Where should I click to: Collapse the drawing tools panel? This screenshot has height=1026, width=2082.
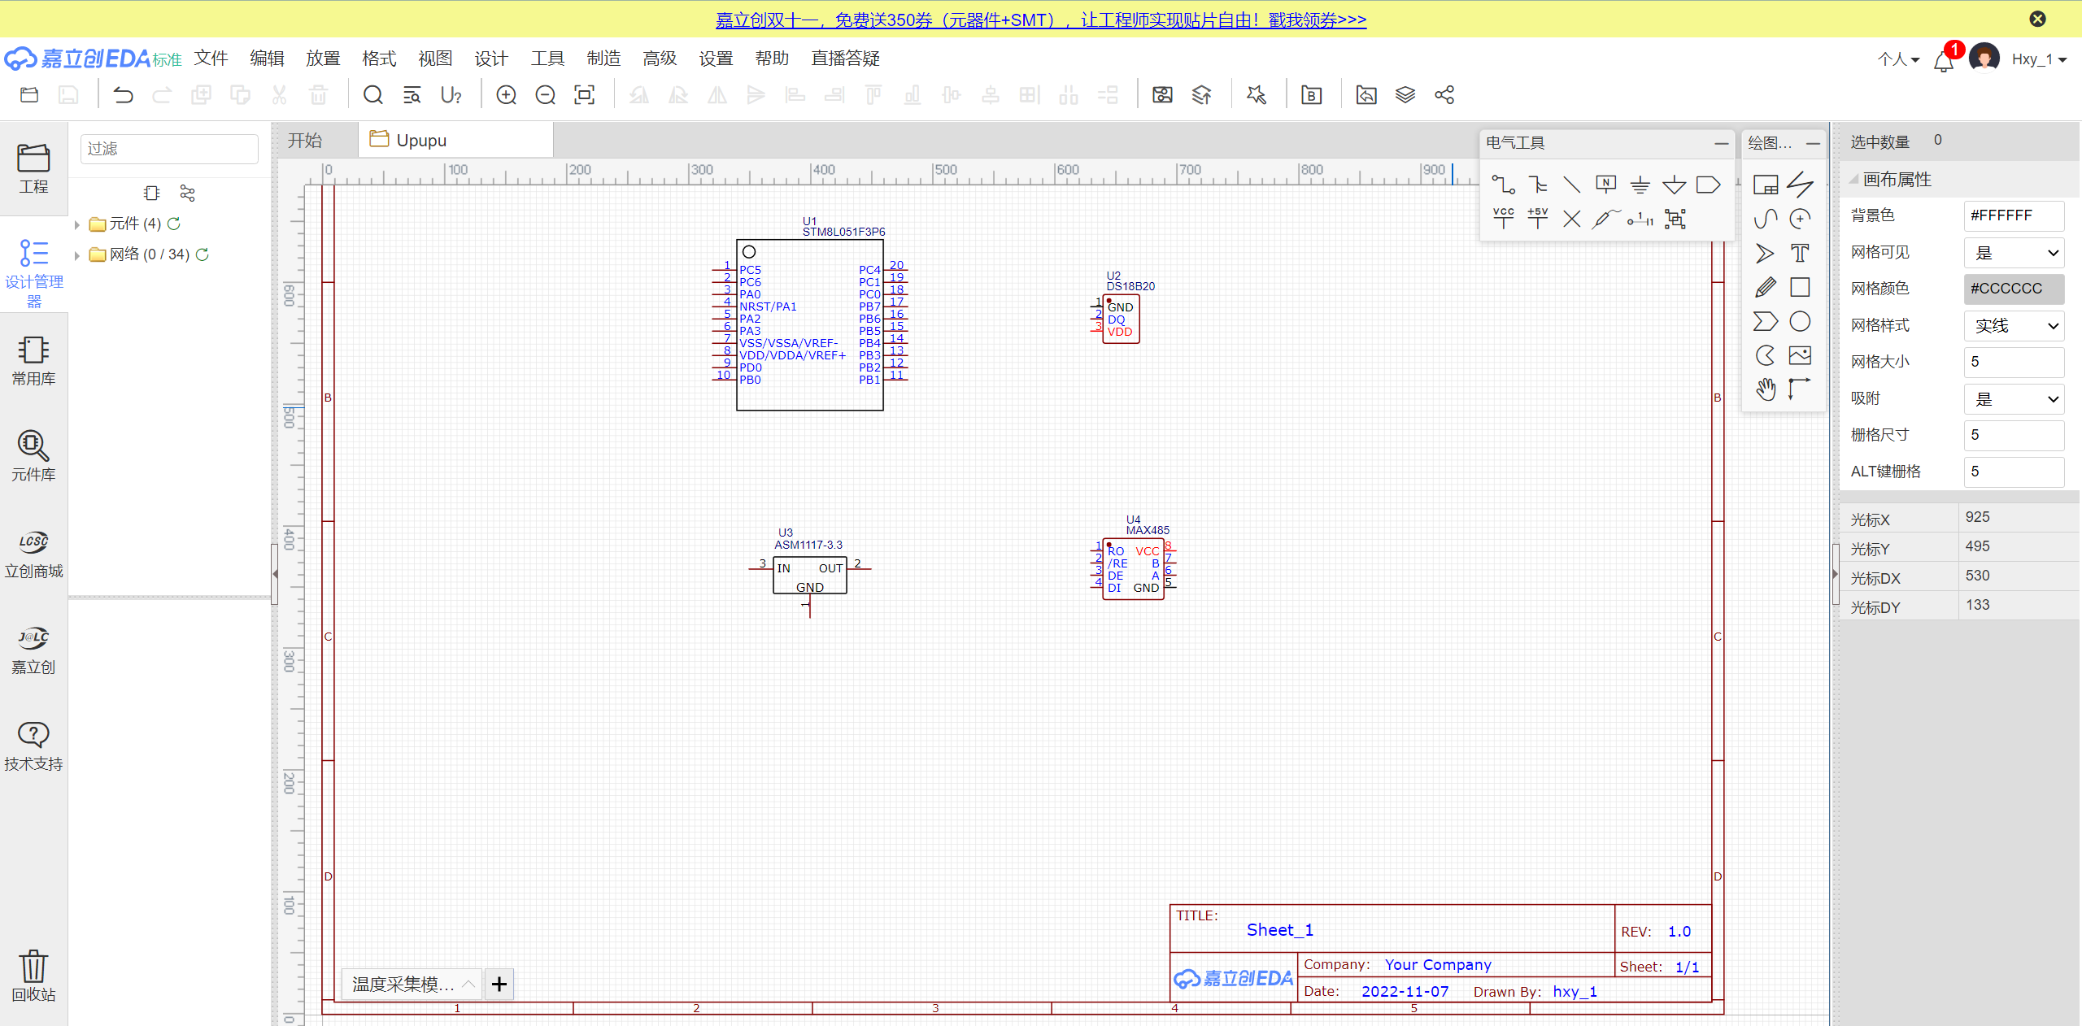coord(1813,143)
